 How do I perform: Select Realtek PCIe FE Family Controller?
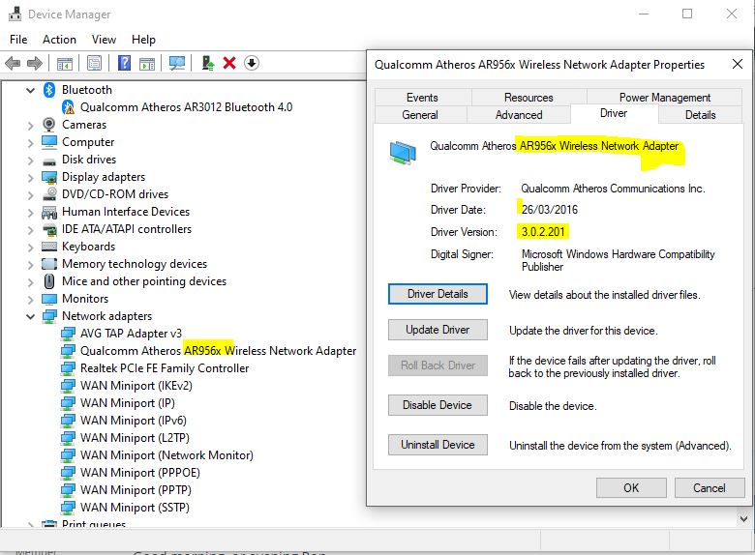pos(165,368)
